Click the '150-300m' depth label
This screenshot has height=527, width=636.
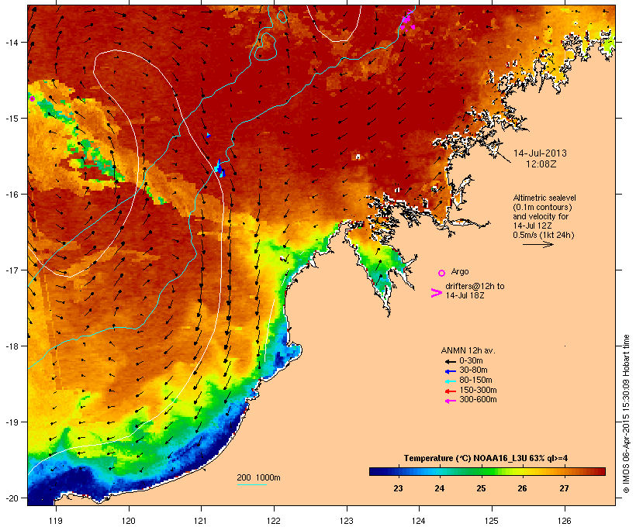point(478,390)
